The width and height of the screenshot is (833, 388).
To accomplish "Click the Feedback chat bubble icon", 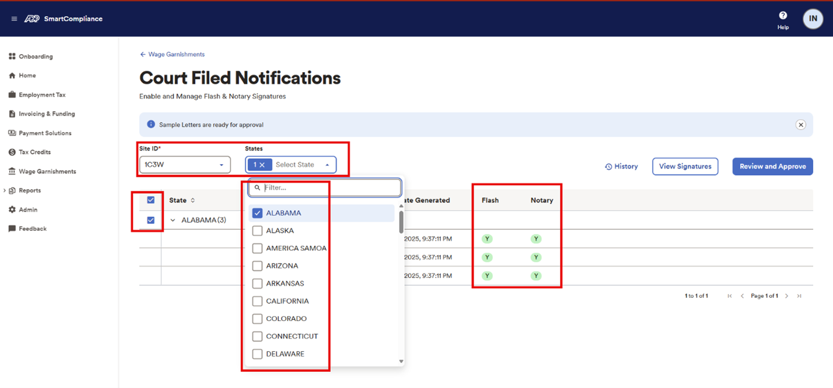I will (12, 229).
